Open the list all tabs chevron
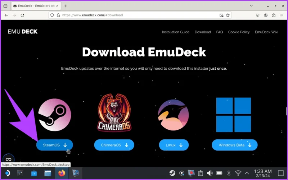Viewport: 288px width, 180px height. point(251,6)
